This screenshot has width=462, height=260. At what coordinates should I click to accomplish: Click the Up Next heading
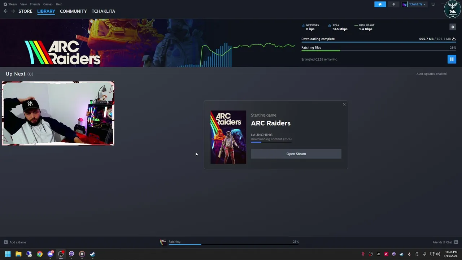click(16, 74)
